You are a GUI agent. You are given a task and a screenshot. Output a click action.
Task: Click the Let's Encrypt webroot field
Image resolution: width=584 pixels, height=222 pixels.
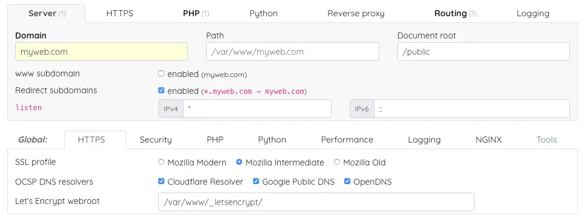tap(316, 202)
